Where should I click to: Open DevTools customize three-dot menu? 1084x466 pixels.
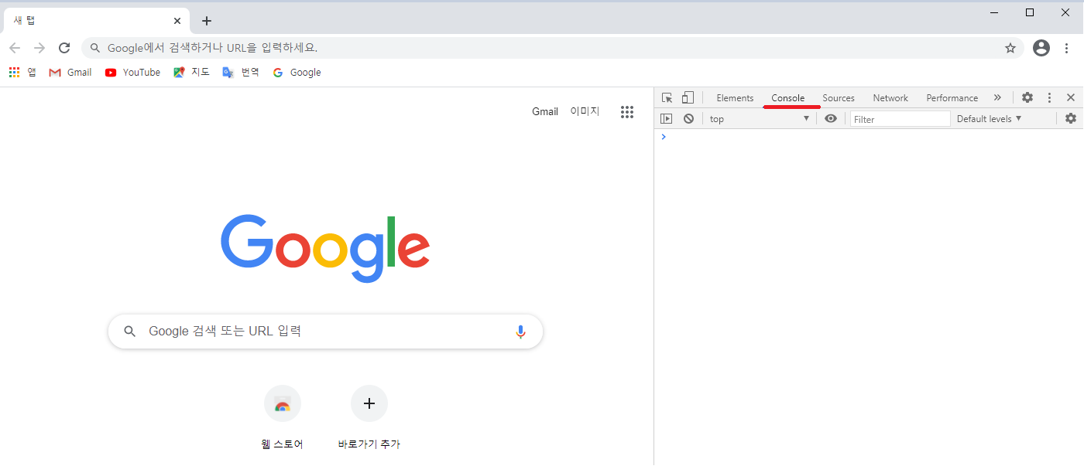[x=1049, y=97]
